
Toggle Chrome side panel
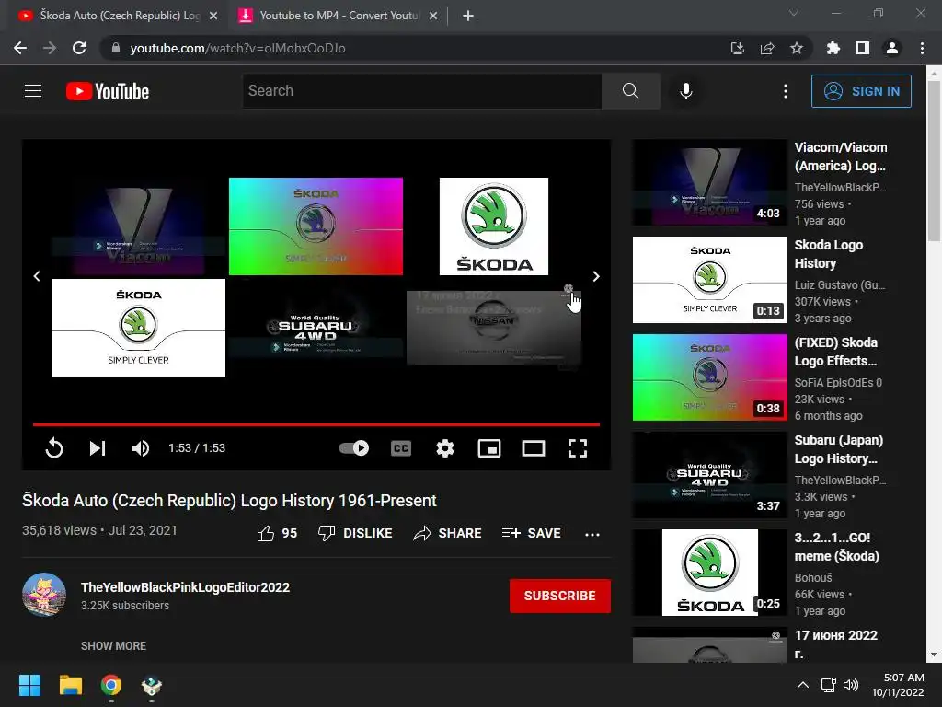(863, 48)
